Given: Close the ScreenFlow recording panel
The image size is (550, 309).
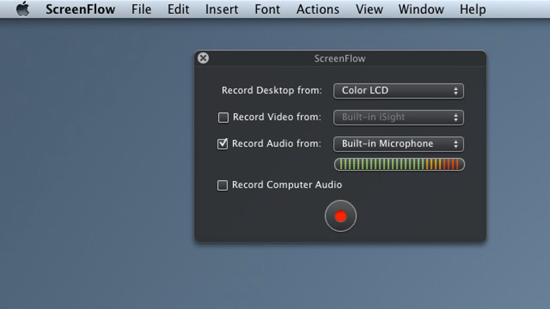Looking at the screenshot, I should pyautogui.click(x=203, y=58).
